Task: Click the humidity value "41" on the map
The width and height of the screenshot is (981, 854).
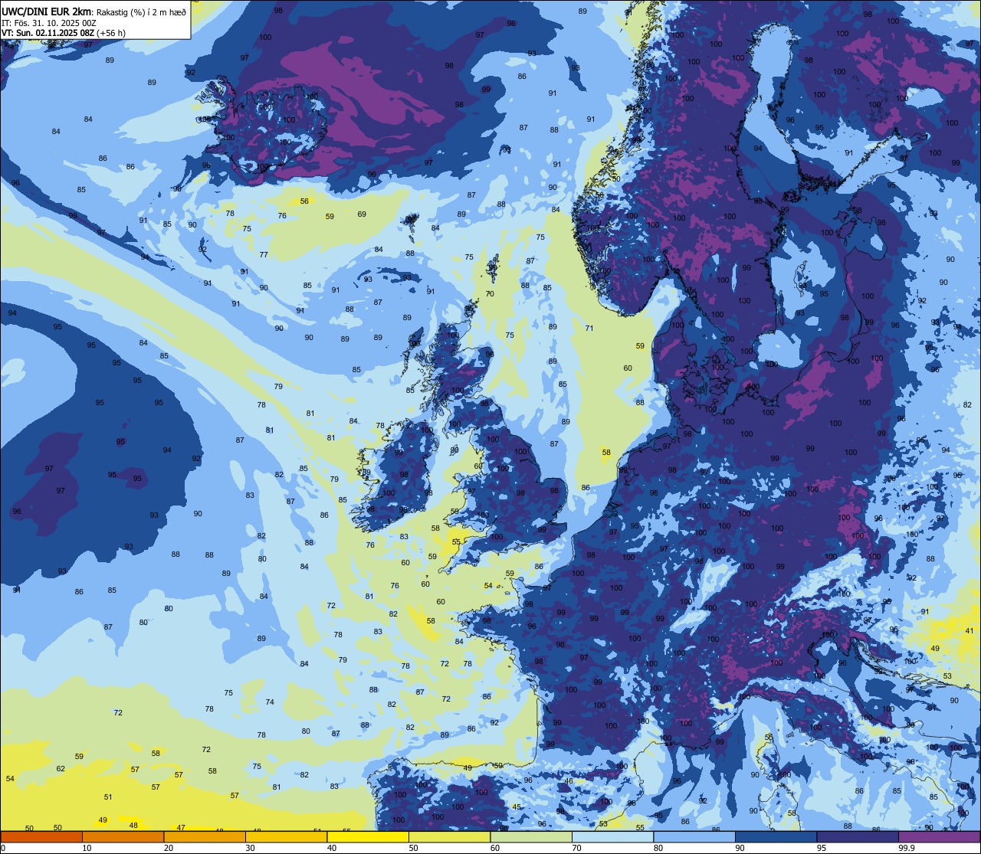Action: coord(970,631)
